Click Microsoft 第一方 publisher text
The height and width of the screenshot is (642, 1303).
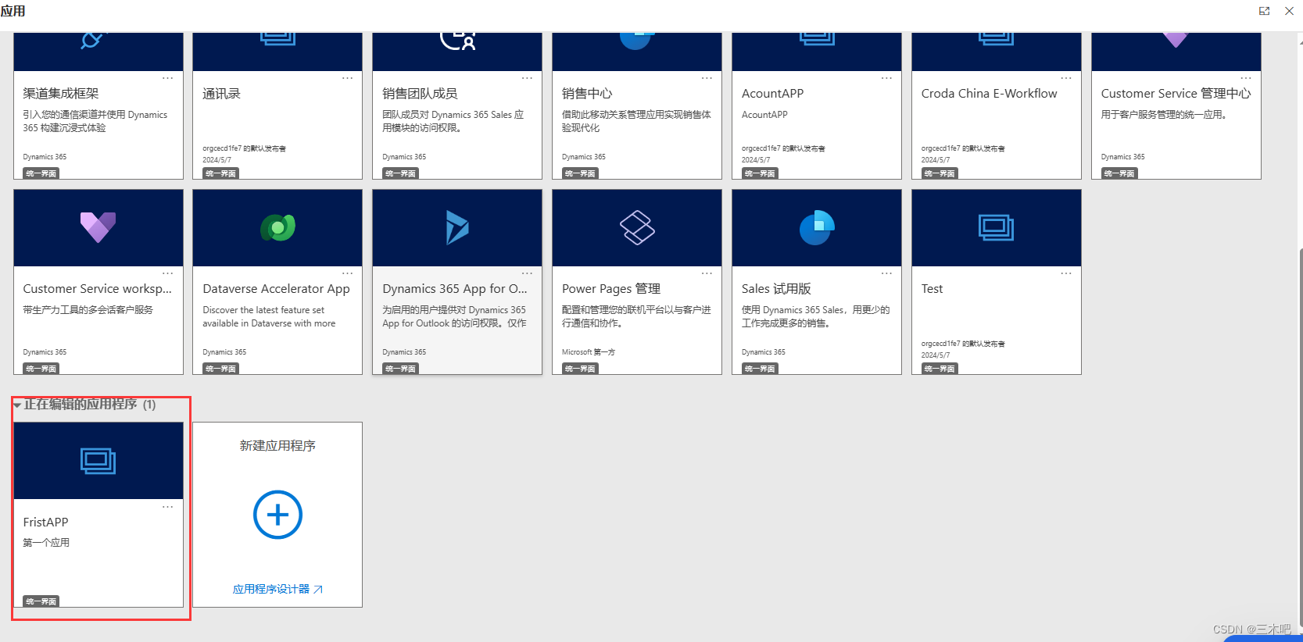pyautogui.click(x=589, y=352)
